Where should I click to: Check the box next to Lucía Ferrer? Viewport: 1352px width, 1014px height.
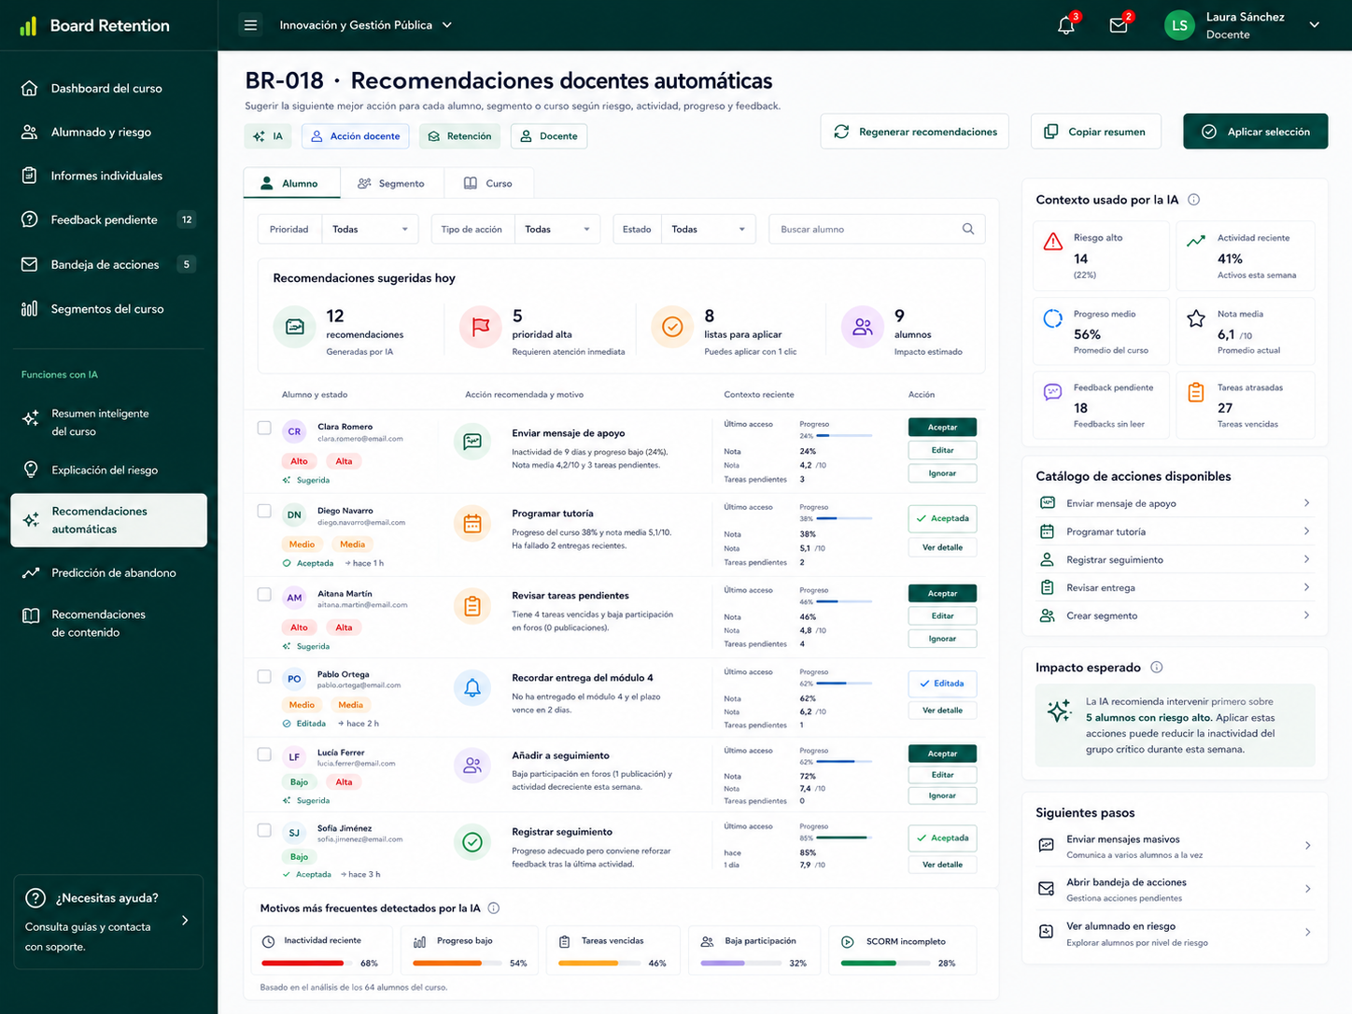coord(264,753)
